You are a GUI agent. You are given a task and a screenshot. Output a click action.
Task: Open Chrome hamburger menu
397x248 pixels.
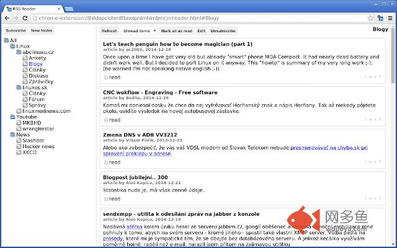[390, 18]
